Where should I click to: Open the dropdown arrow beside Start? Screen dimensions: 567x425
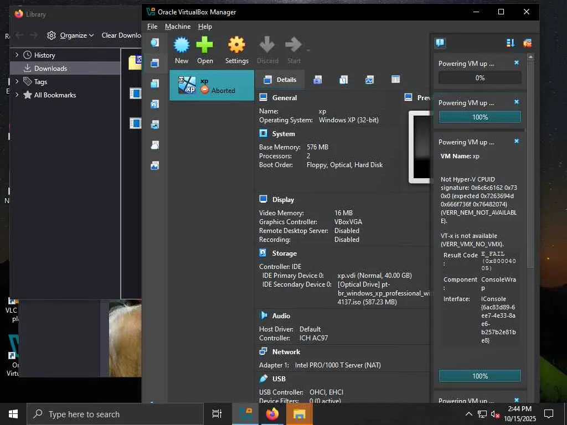pos(308,50)
